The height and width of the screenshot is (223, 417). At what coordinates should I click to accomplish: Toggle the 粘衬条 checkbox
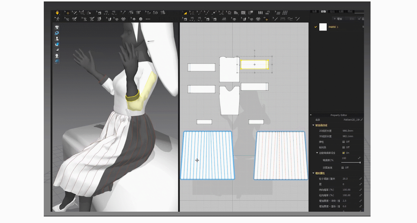(x=343, y=147)
